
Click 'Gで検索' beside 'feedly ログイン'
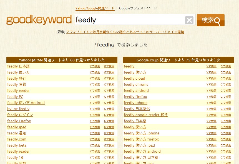point(109,115)
